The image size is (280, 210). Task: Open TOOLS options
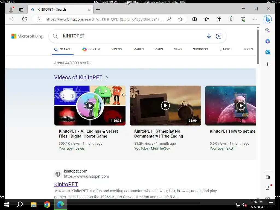click(x=248, y=49)
